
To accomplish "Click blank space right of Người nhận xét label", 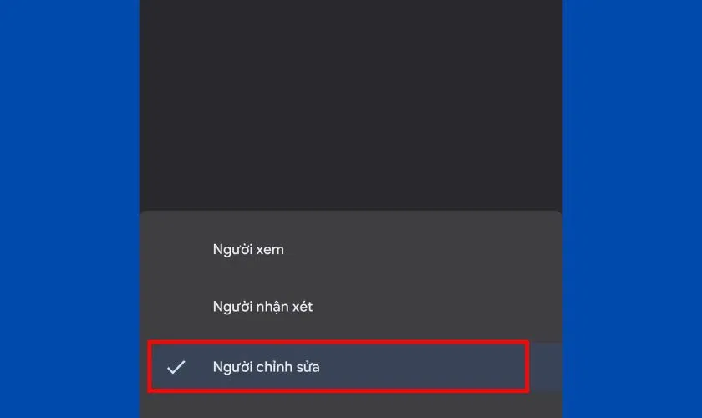I will coord(436,307).
